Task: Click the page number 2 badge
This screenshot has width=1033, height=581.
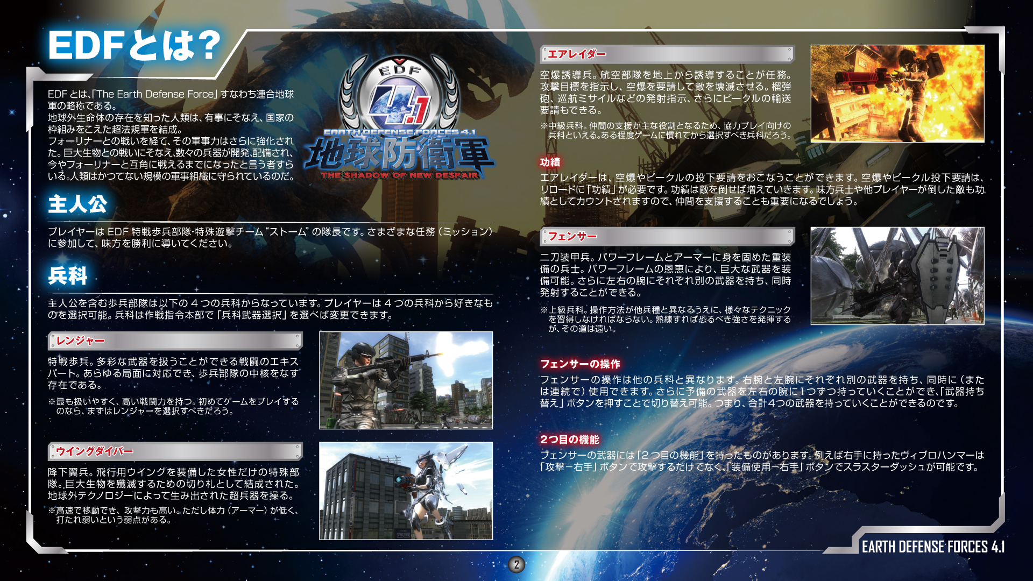Action: coord(516,564)
